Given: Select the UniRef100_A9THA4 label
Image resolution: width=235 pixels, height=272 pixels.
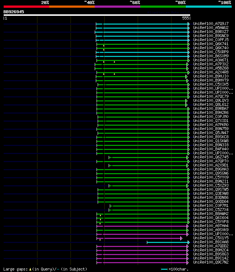Looking at the screenshot, I should coord(211,226).
